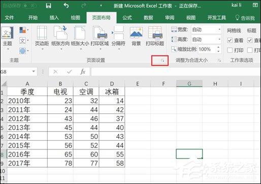This screenshot has width=261, height=184.
Task: Click the 打印标题 print titles button
Action: point(155,36)
